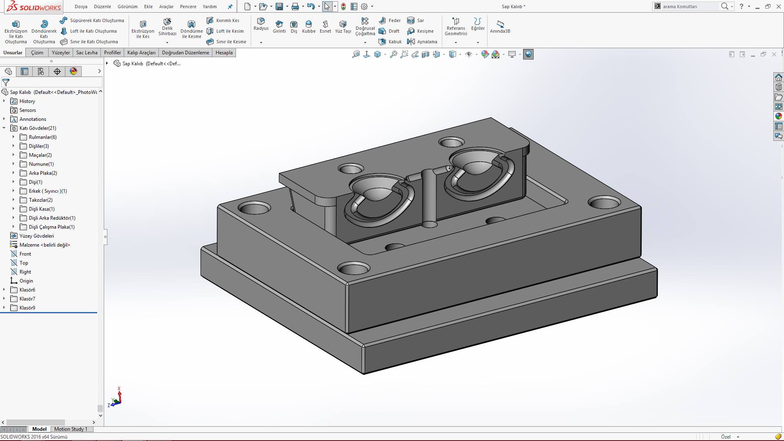Click the Undo toolbar icon

tap(311, 7)
